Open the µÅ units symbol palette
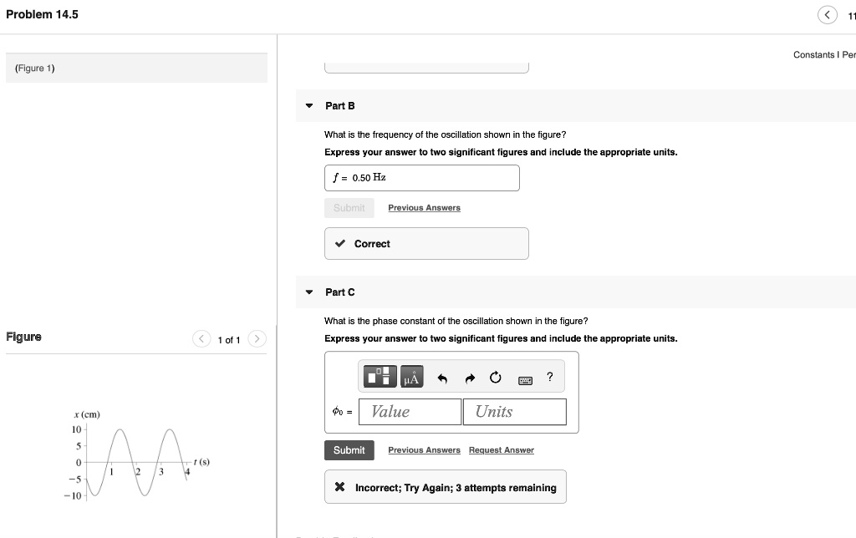Image resolution: width=856 pixels, height=538 pixels. (410, 376)
